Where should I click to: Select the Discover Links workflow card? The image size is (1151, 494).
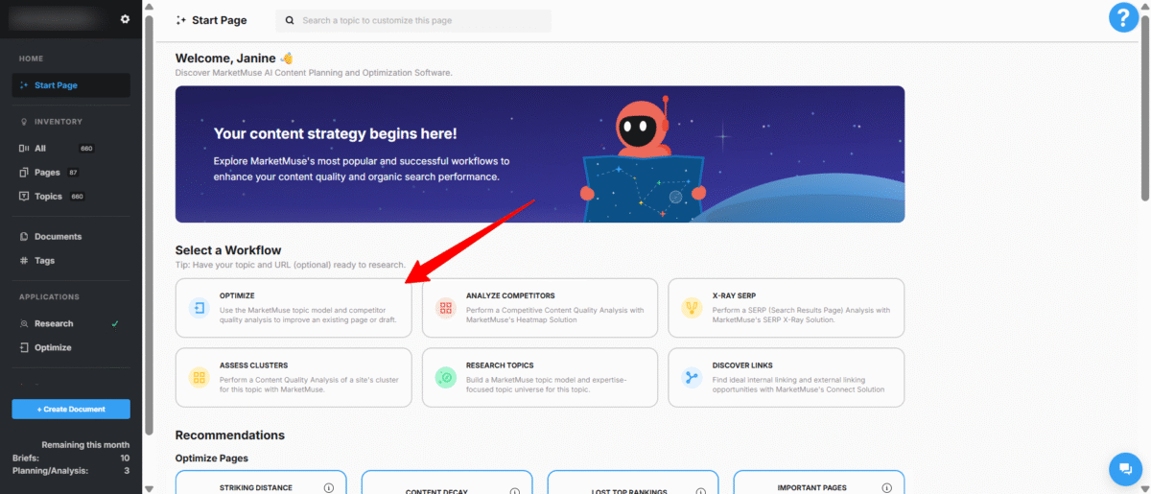[787, 377]
